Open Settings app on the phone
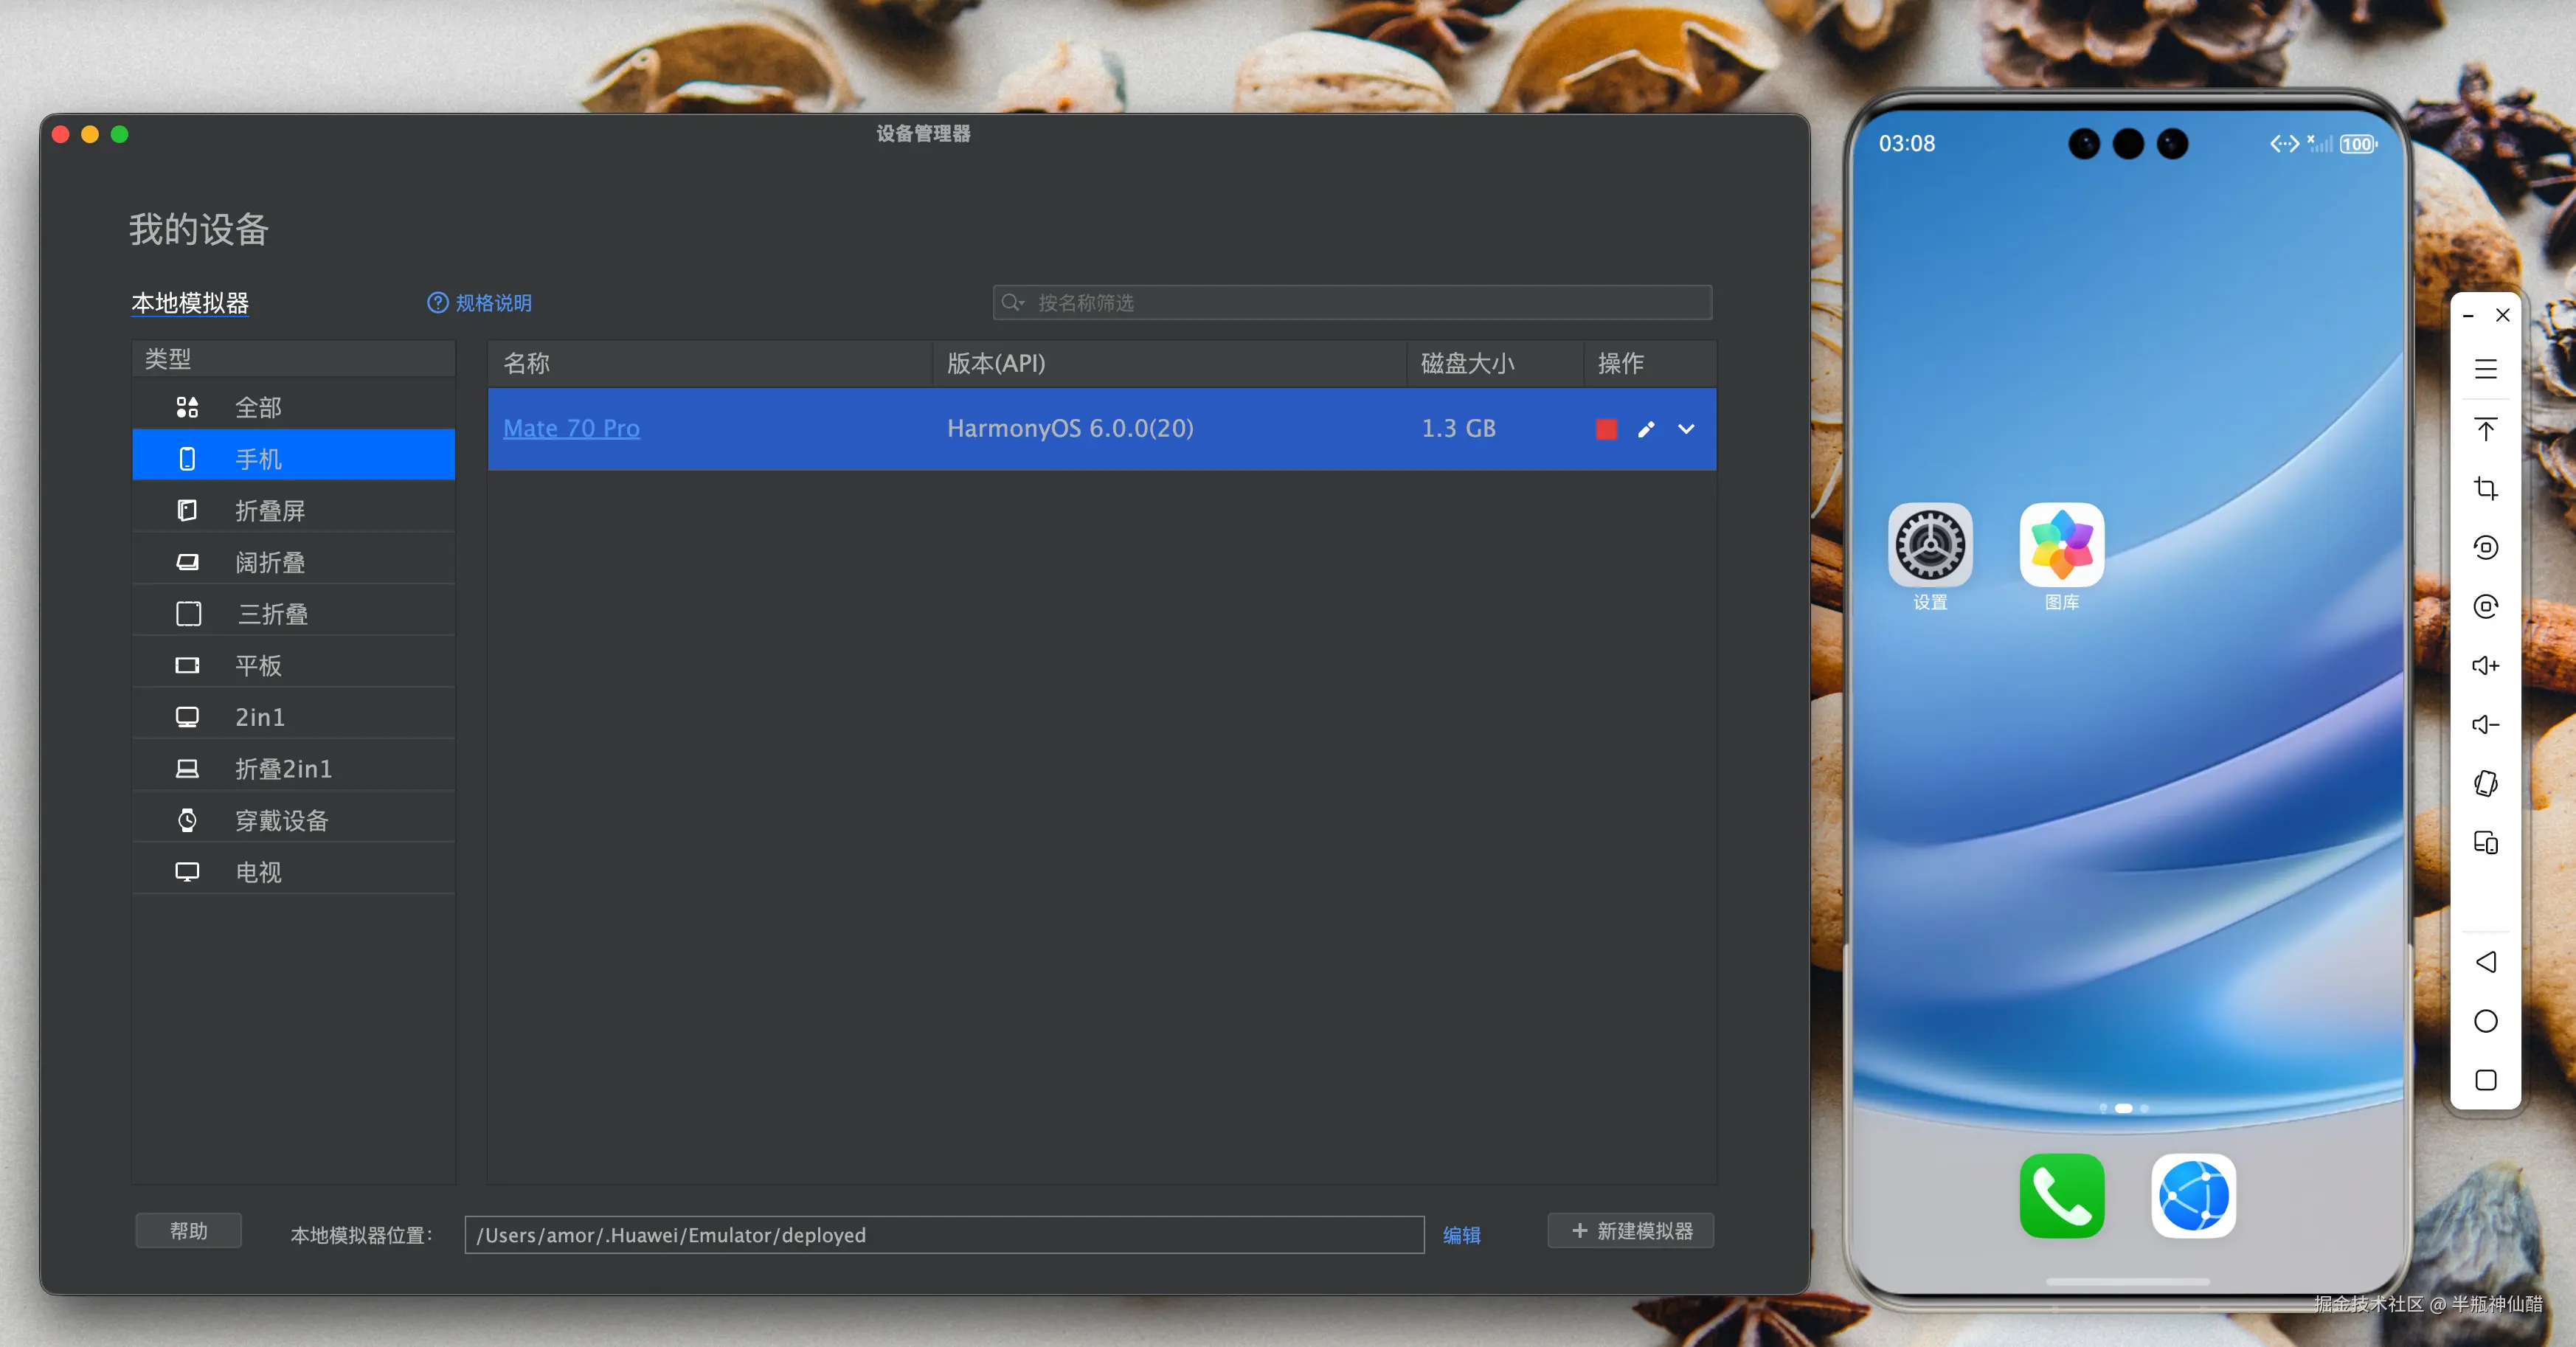 (1929, 546)
